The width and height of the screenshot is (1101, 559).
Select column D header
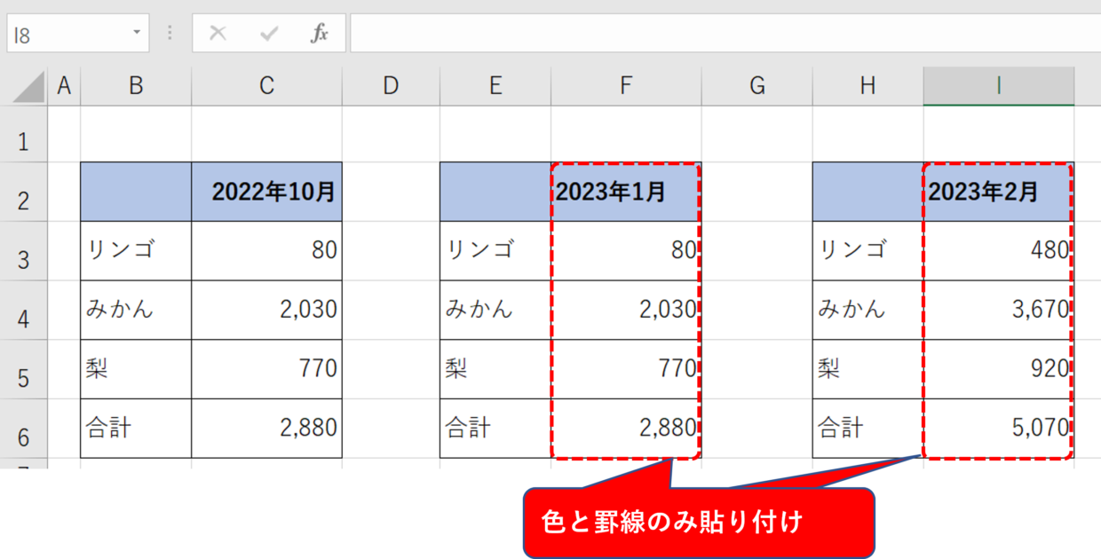(391, 85)
